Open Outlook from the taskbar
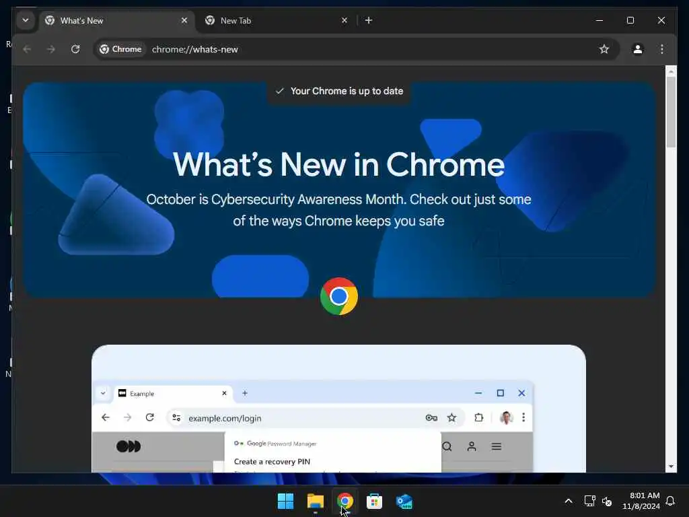The width and height of the screenshot is (689, 517). point(404,501)
